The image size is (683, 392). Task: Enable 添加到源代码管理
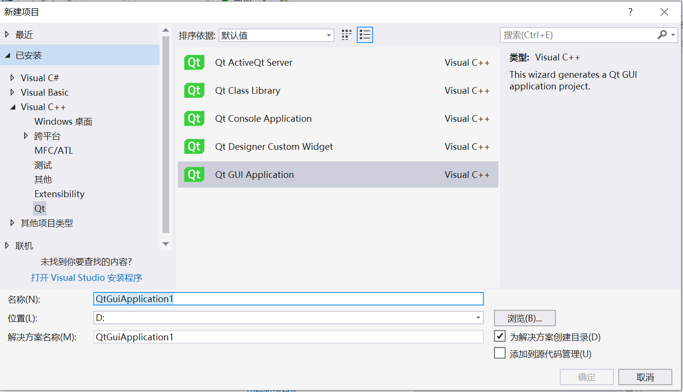500,353
